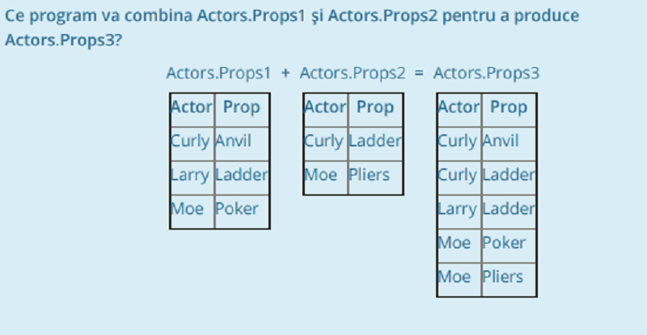Click the Actors.Props3 table label
The image size is (647, 335).
tap(486, 74)
